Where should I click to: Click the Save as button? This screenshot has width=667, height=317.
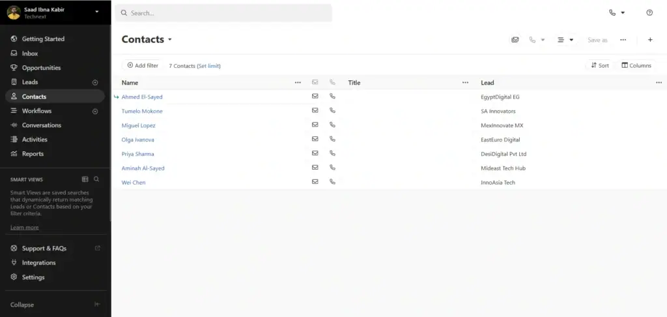tap(597, 40)
